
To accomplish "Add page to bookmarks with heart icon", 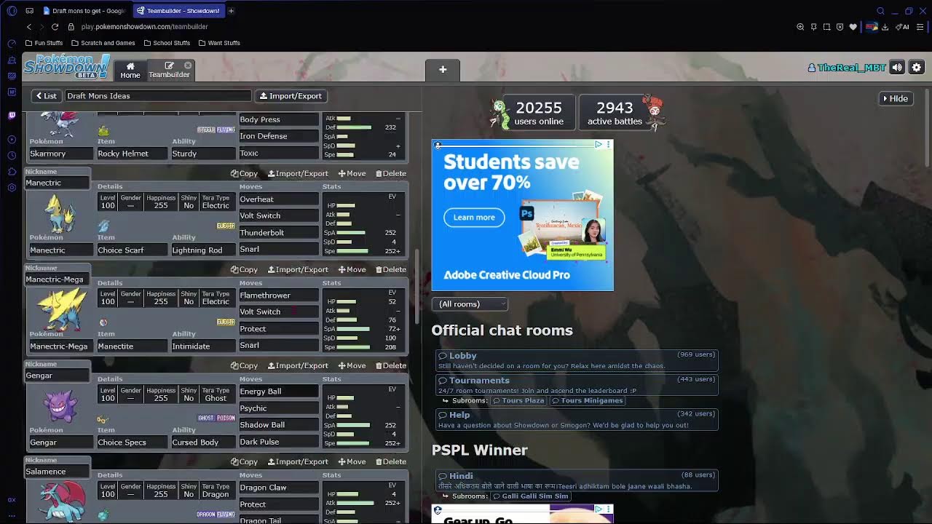I will pos(853,27).
